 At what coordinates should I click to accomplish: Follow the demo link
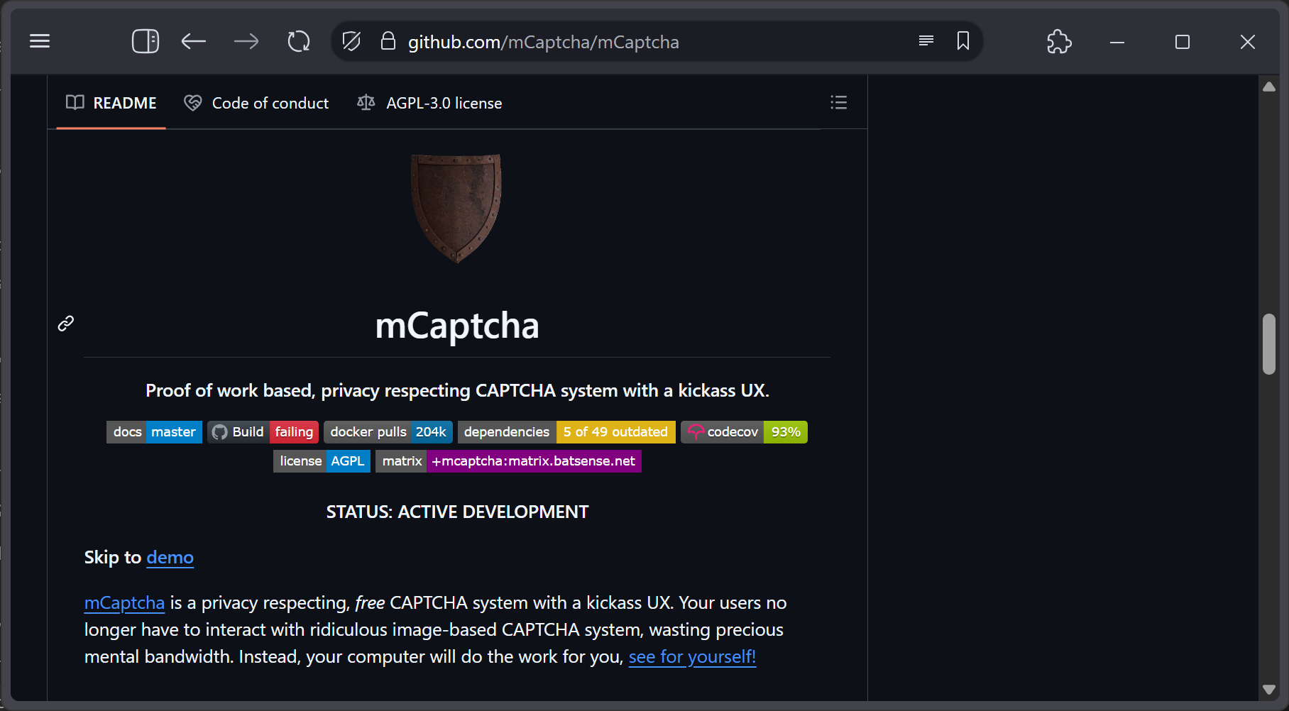[170, 558]
